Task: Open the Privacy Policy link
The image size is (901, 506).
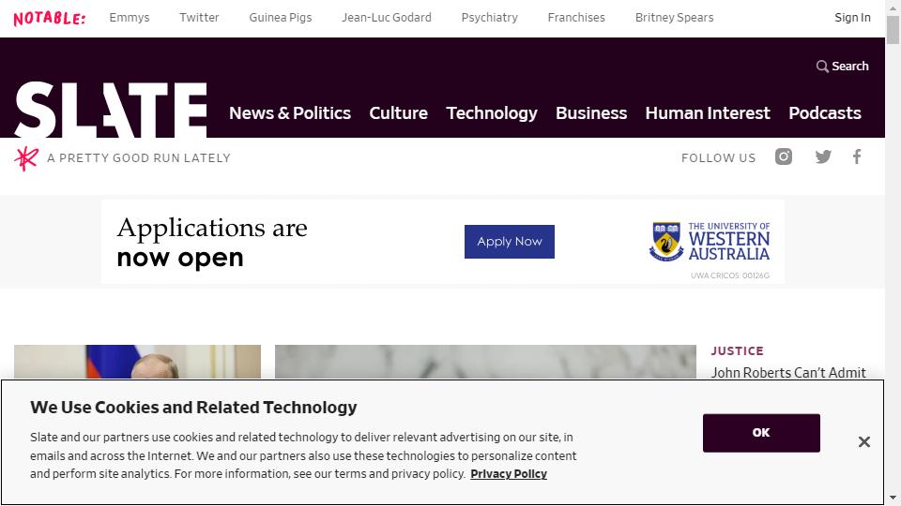Action: click(509, 474)
